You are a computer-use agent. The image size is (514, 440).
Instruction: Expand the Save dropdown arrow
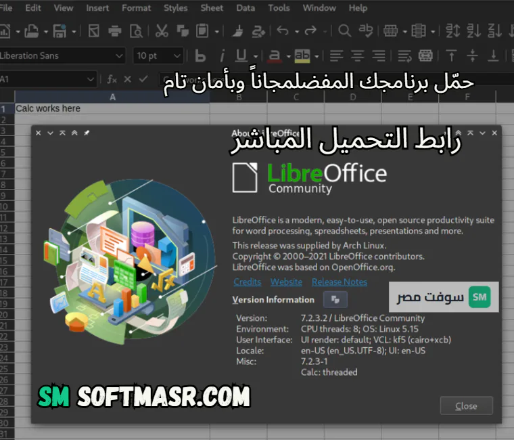point(74,32)
